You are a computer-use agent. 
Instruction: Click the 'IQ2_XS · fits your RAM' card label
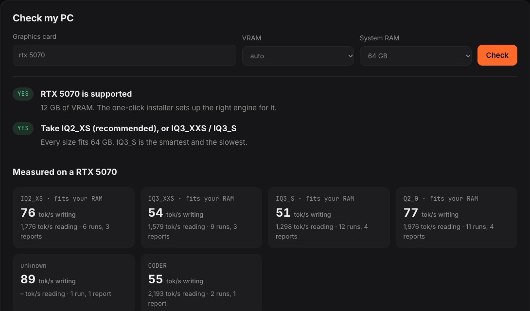pos(62,199)
